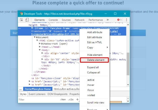Choose Edit attribute from context menu
Screen dimensions: 158x110
95,37
